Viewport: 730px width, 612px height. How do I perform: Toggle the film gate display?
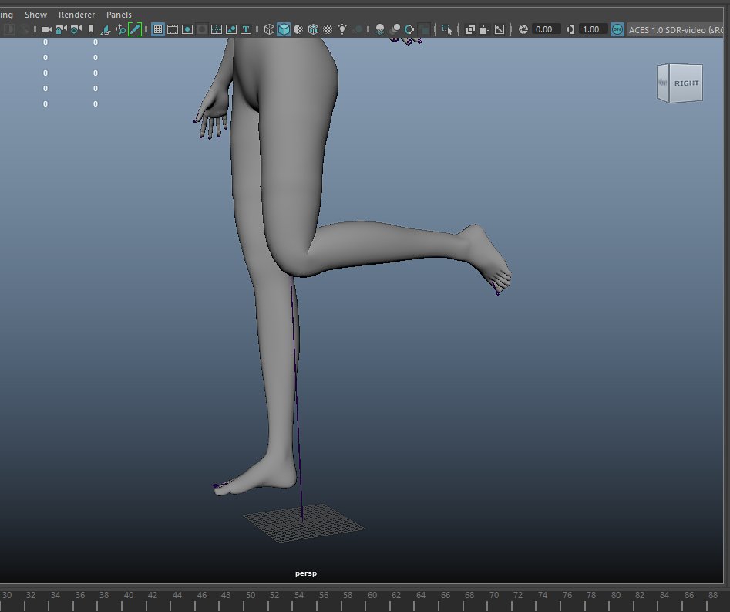173,29
